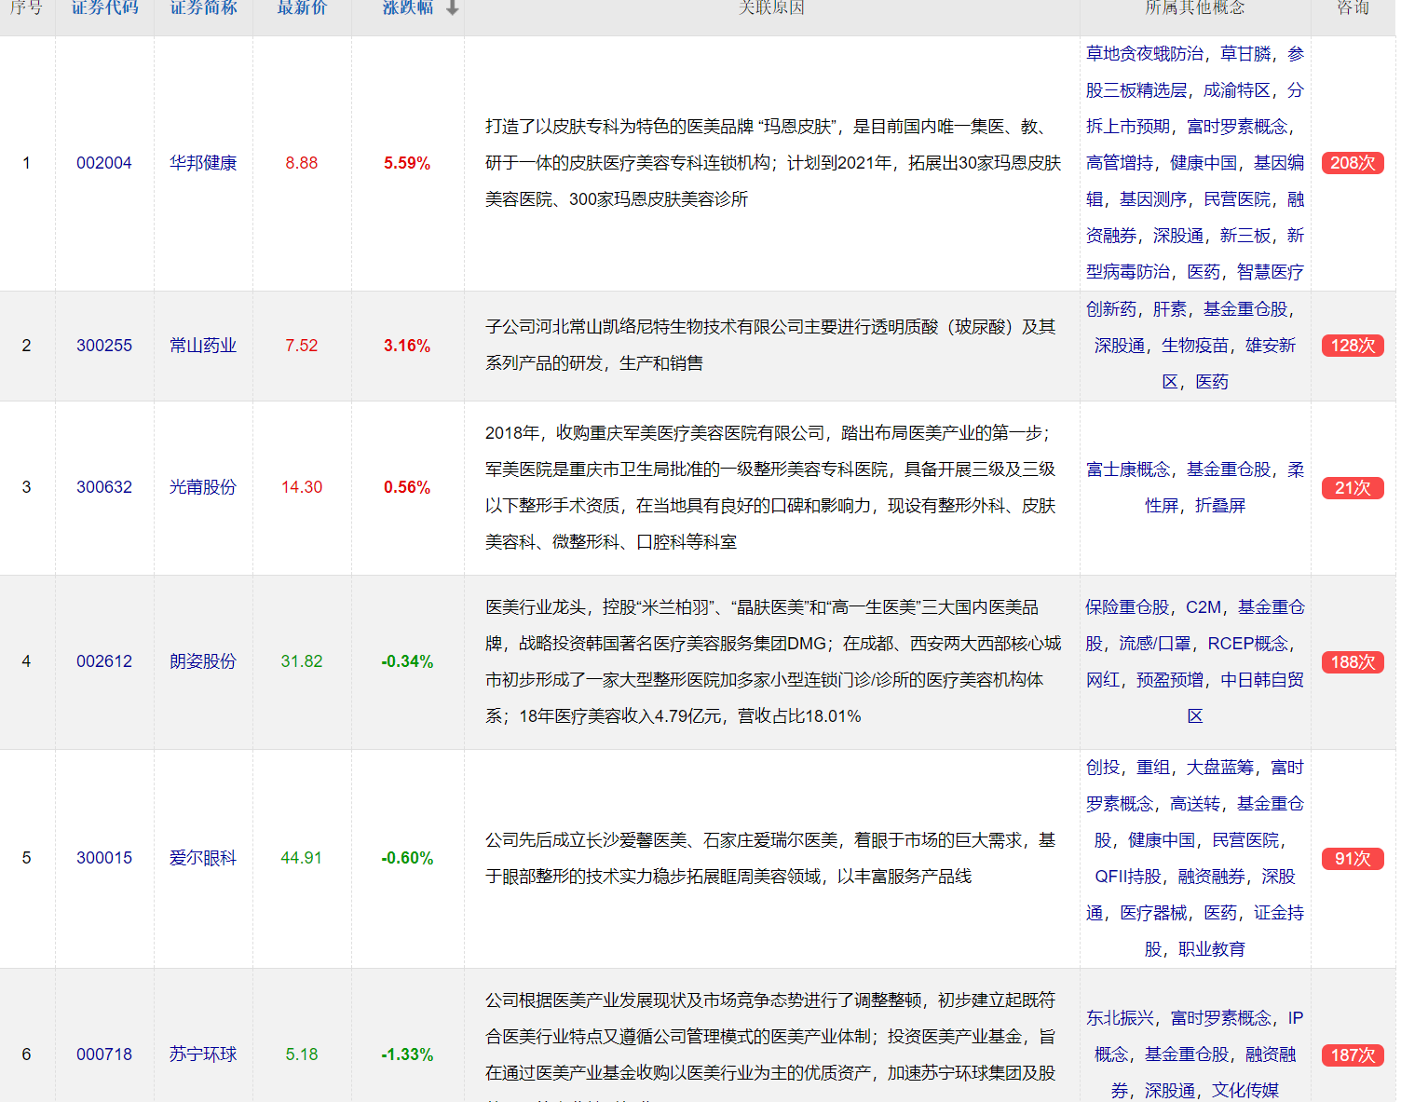Open the 创新药 concept link
Screen dimensions: 1401x1102
(1111, 309)
